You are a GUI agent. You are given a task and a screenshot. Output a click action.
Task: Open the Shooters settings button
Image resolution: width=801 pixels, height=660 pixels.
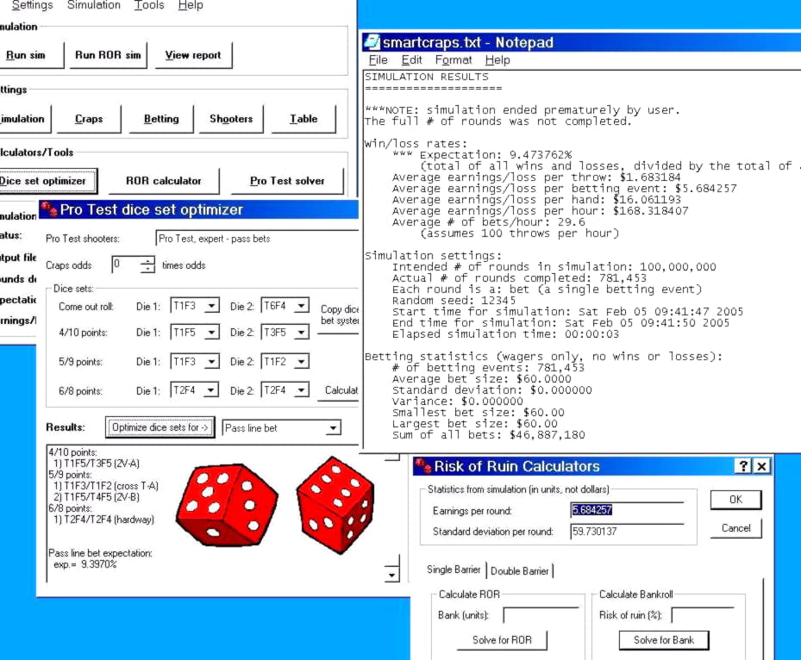click(231, 119)
